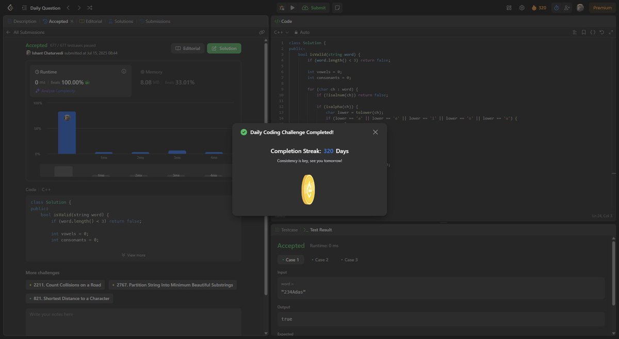Switch to the Description tab
Image resolution: width=619 pixels, height=339 pixels.
[x=22, y=21]
